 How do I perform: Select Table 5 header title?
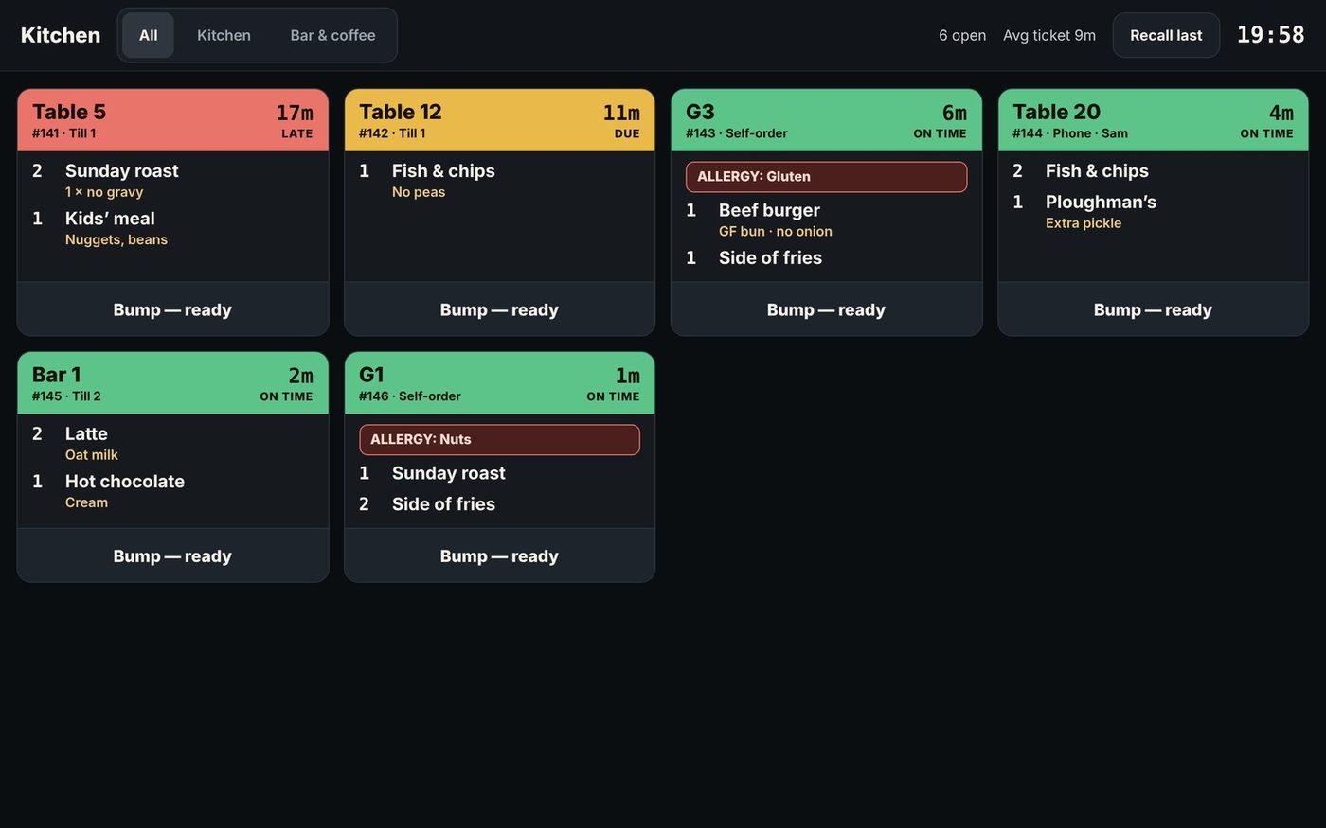(69, 112)
